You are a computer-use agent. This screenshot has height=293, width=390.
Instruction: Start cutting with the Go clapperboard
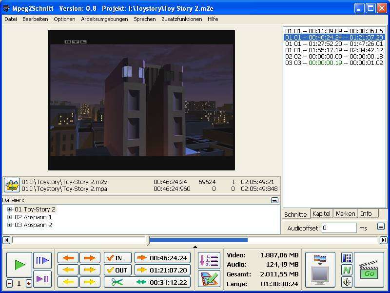[369, 270]
